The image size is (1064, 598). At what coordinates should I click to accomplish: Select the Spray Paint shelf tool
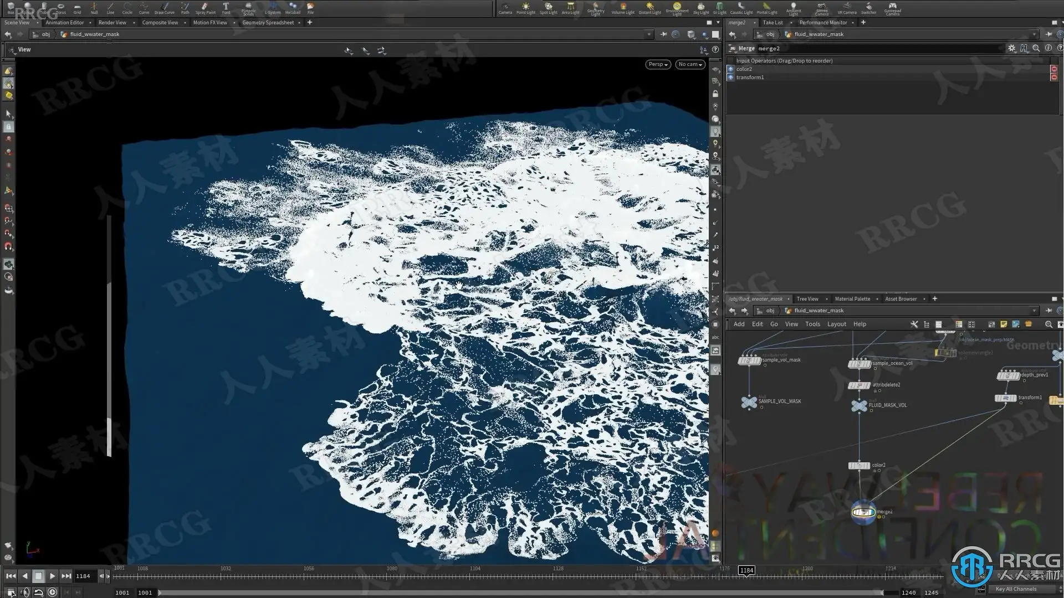(x=205, y=8)
